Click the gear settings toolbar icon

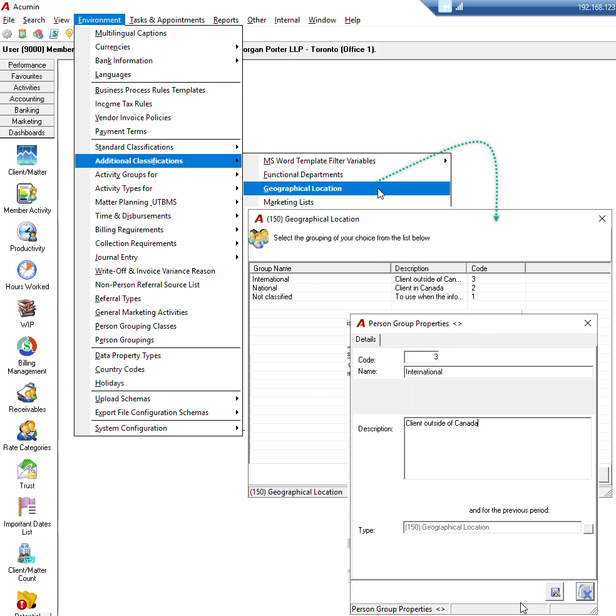click(x=7, y=34)
